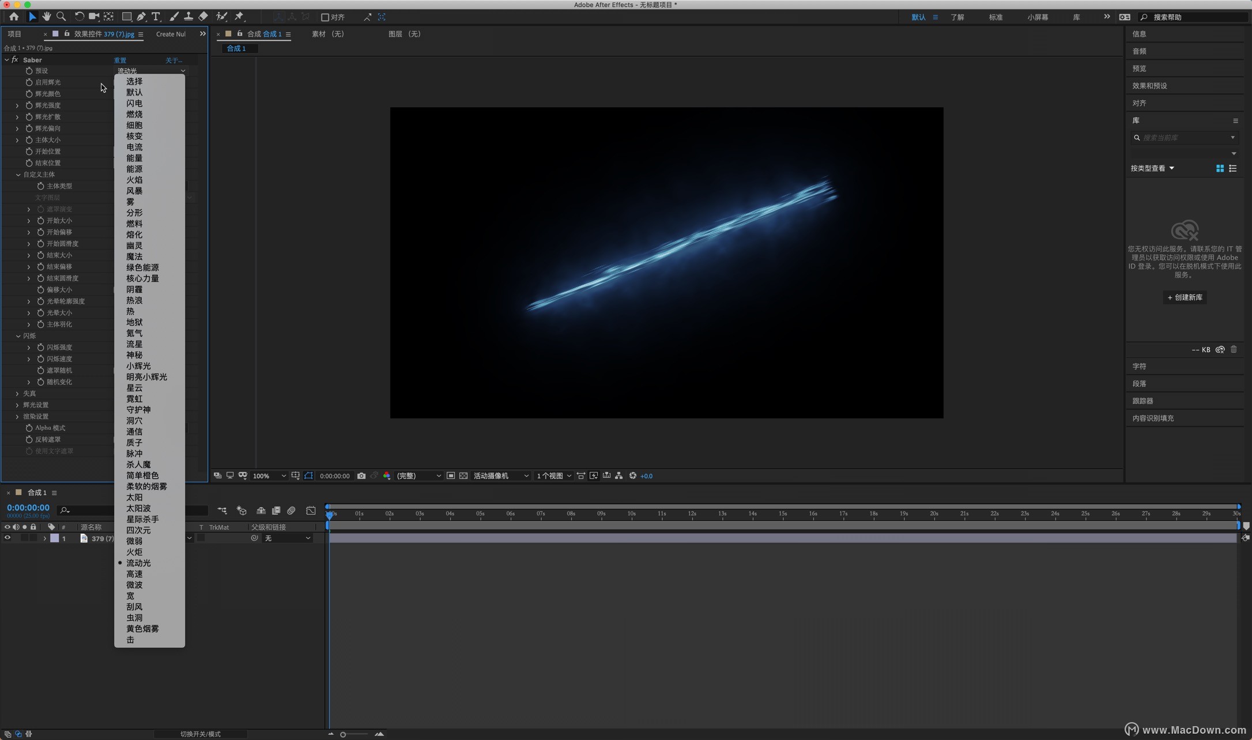Select the Hand tool in toolbar

tap(46, 17)
